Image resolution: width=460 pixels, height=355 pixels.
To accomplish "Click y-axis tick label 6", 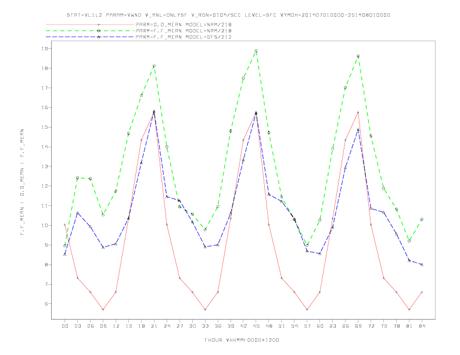I will click(46, 304).
